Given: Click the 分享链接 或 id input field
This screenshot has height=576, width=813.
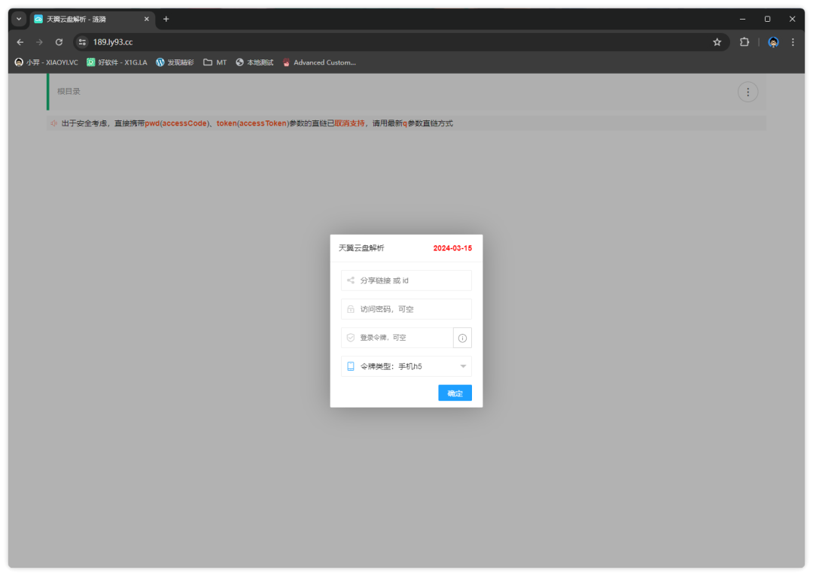Looking at the screenshot, I should coord(406,280).
